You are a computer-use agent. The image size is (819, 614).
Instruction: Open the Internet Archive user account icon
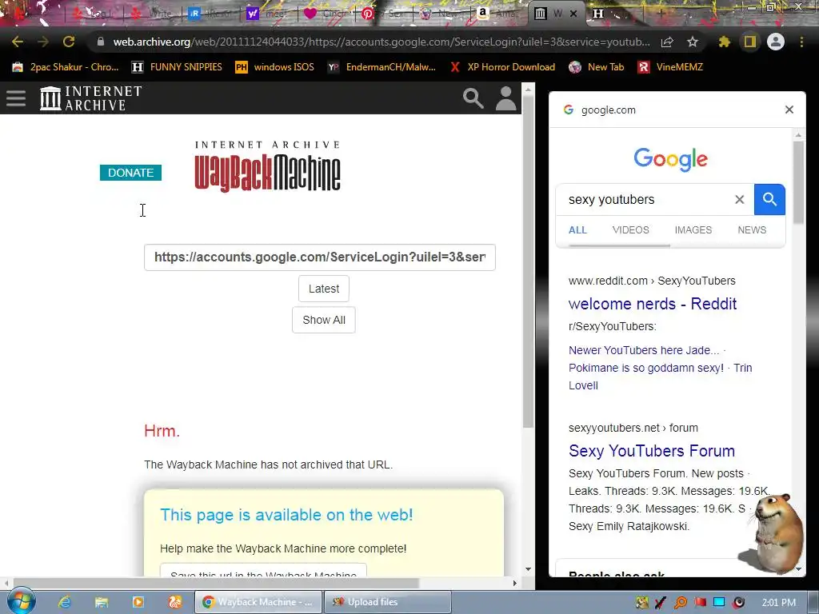click(505, 98)
